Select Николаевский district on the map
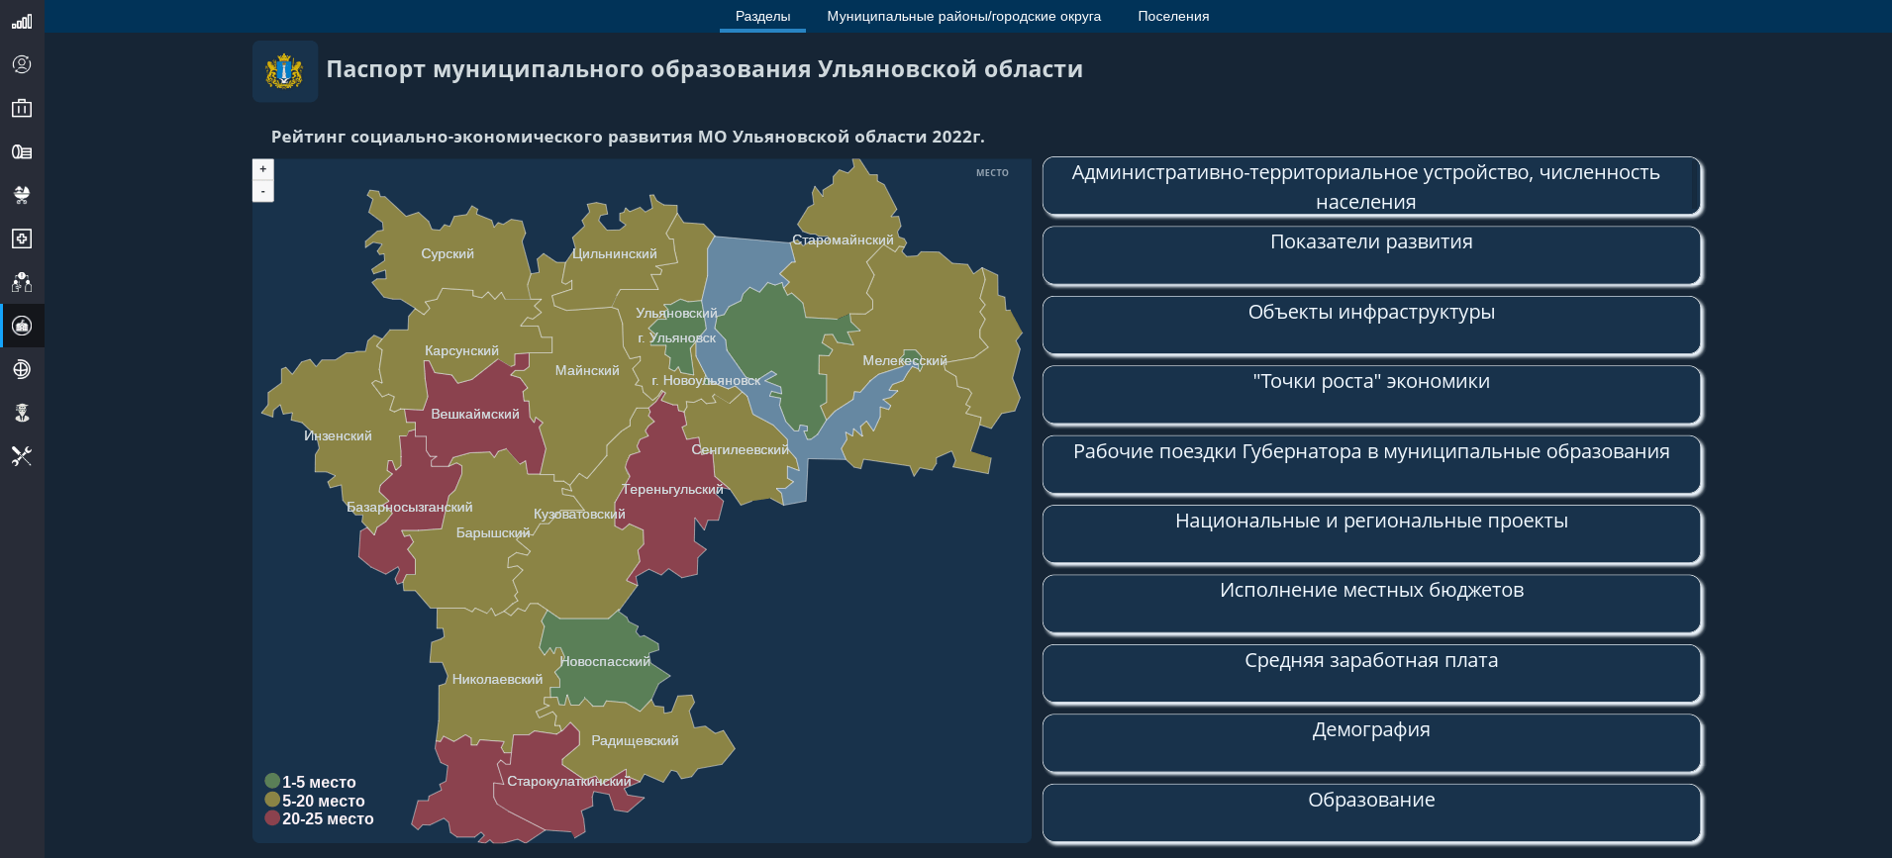This screenshot has height=858, width=1892. [497, 679]
